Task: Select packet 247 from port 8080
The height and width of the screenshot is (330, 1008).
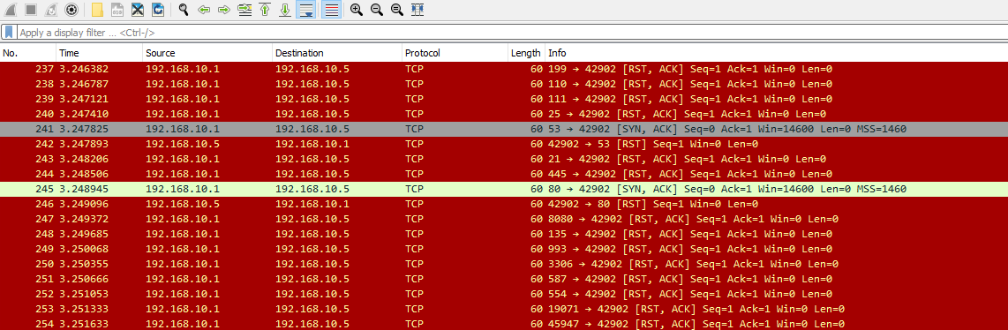Action: tap(504, 220)
